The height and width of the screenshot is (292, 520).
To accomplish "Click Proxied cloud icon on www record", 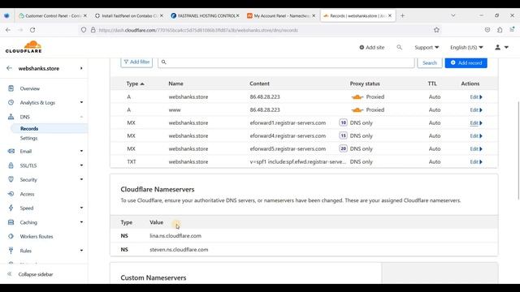I will (357, 110).
